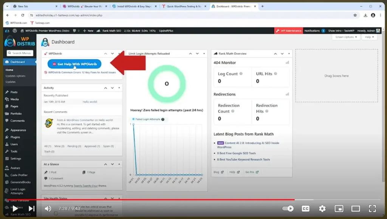Screen dimensions: 387x219
Task: Move Rank Math Overview widget down
Action: point(282,54)
